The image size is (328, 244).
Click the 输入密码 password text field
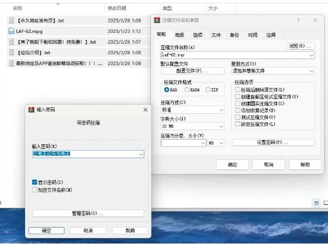(88, 154)
